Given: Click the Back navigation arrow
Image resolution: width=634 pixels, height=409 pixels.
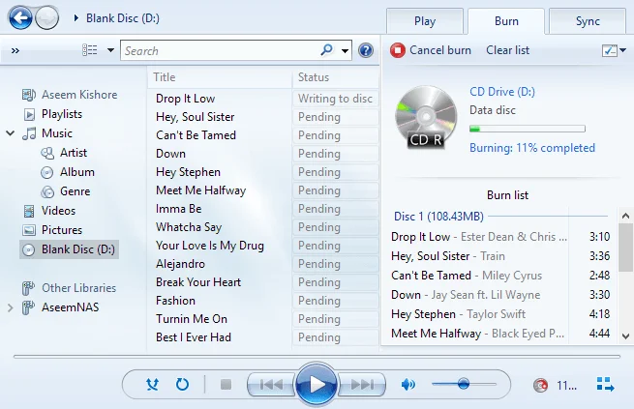Looking at the screenshot, I should 19,17.
